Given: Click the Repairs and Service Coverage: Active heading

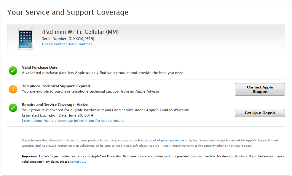Looking at the screenshot, I should pos(55,105).
